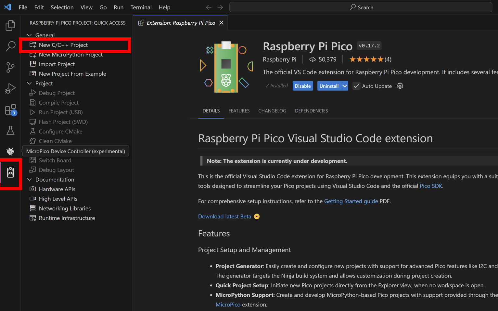
Task: Open the Explorer sidebar icon
Action: 10,25
